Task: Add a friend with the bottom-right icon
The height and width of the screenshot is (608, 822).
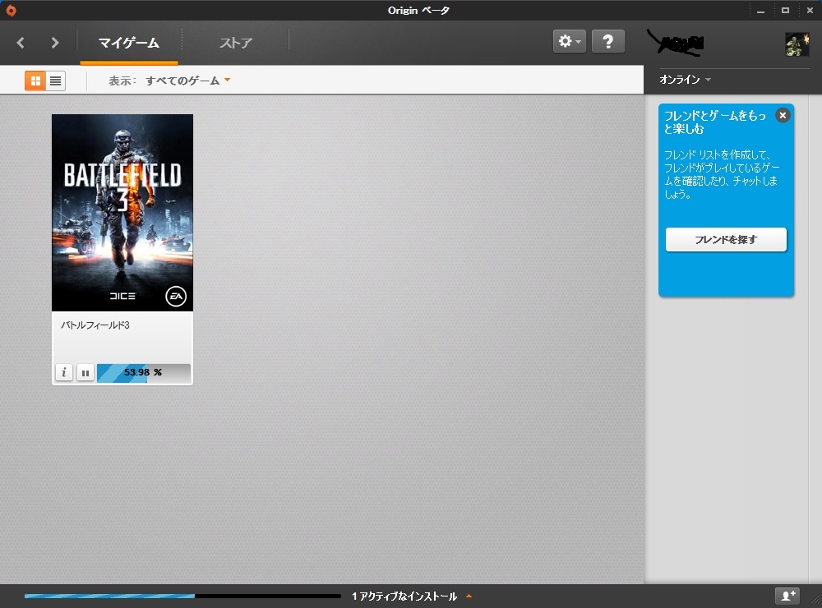Action: pos(788,596)
